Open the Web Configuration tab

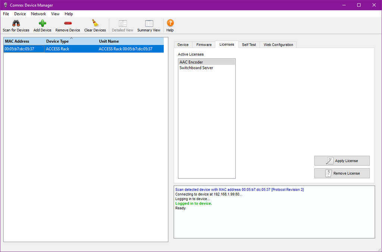[x=278, y=44]
